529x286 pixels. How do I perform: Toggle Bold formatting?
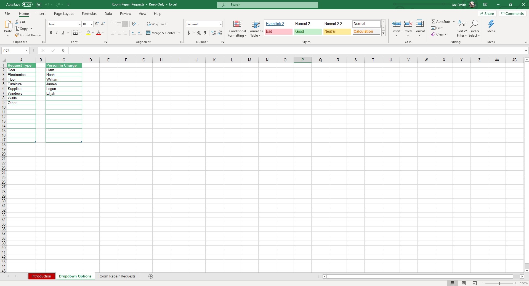(x=51, y=33)
